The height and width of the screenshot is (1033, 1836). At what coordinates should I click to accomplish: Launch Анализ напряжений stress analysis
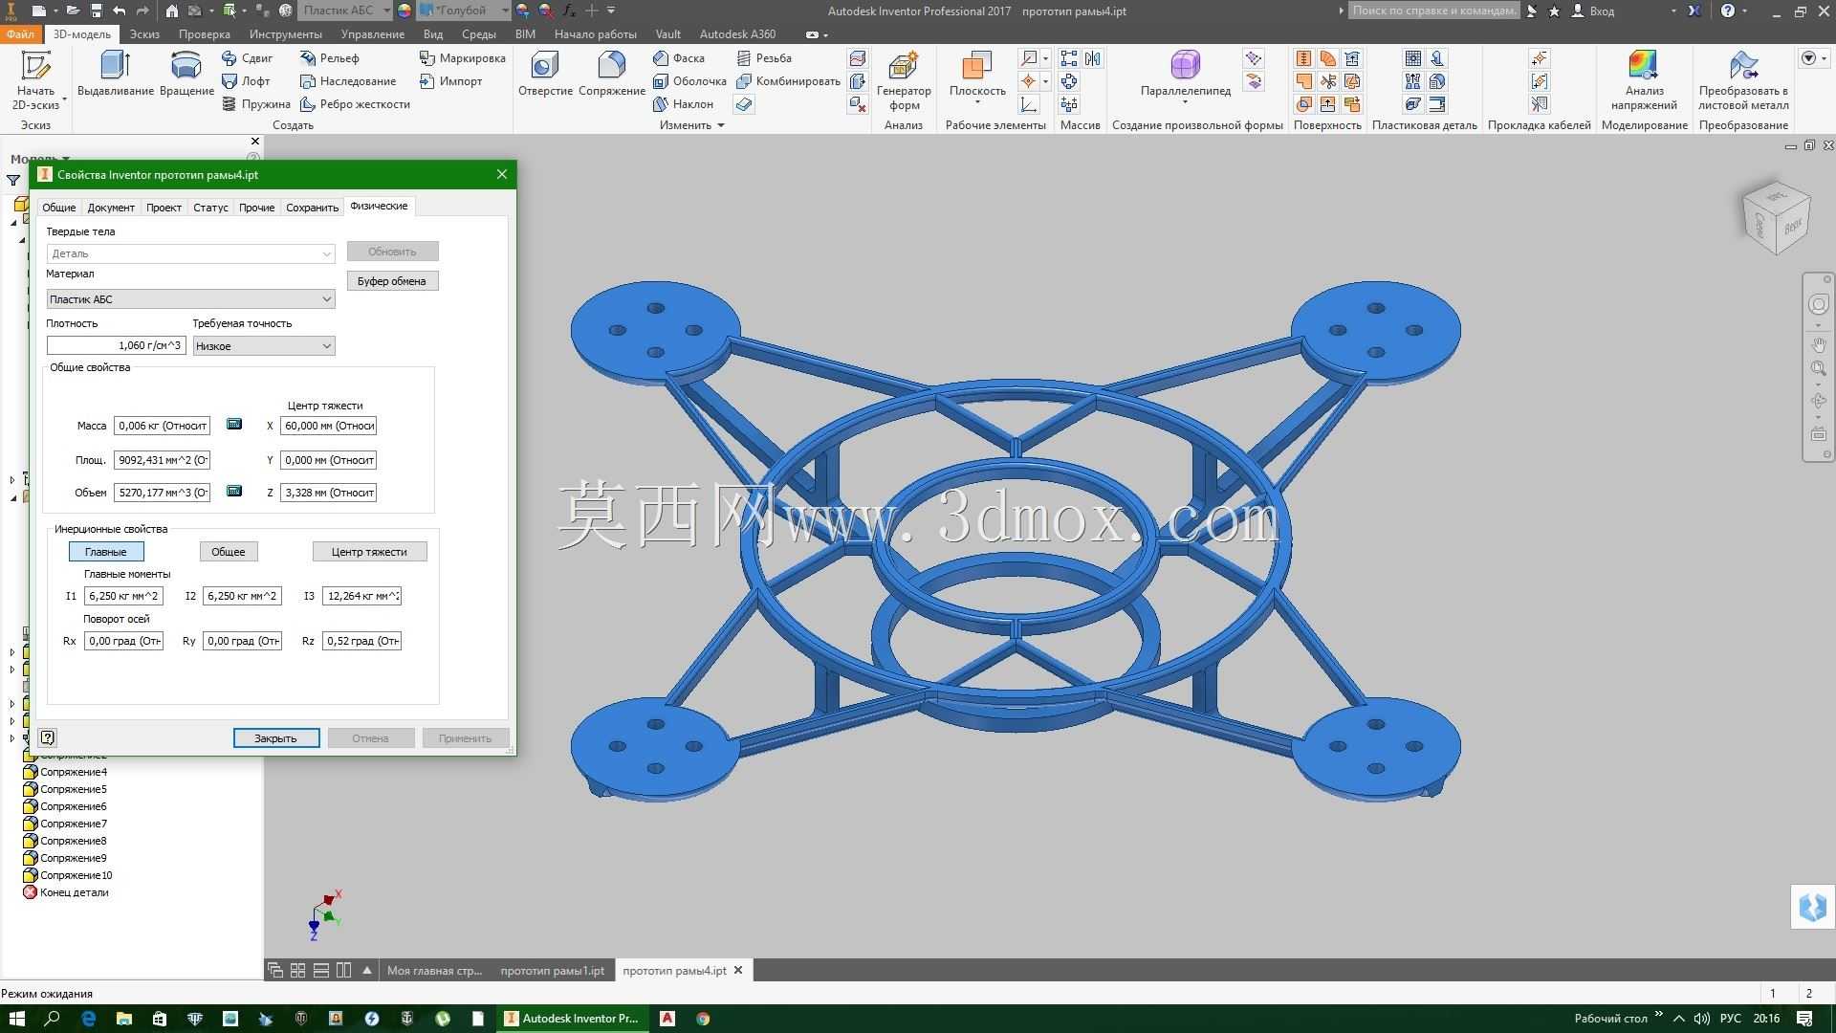click(x=1644, y=81)
